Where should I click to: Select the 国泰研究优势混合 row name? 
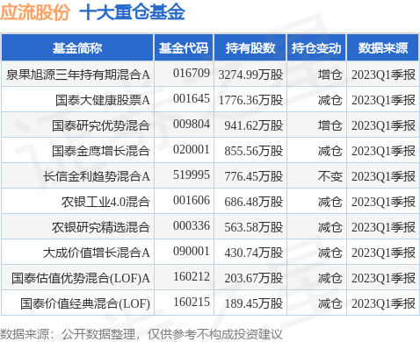click(101, 125)
